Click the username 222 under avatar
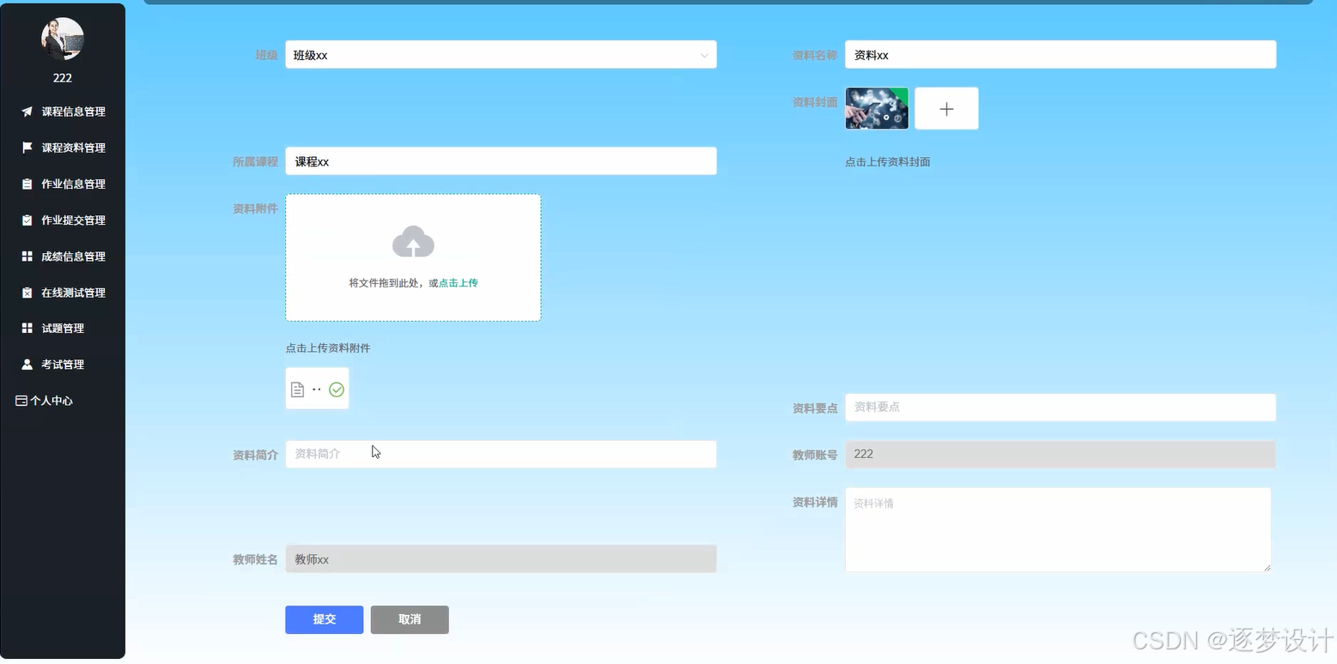 click(63, 78)
